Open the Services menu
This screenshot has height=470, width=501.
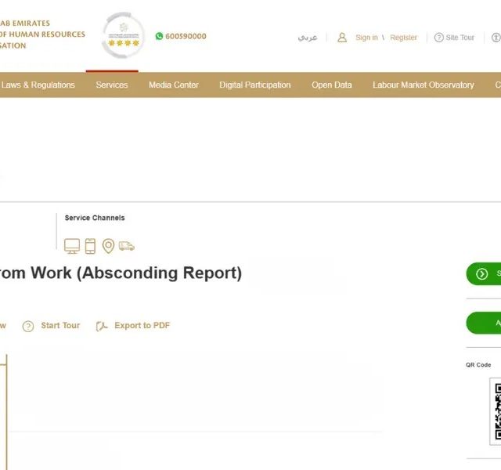(x=111, y=85)
